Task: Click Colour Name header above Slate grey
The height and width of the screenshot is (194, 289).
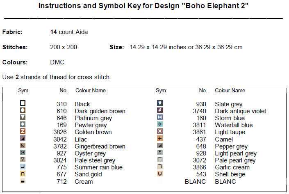Action: coord(230,91)
